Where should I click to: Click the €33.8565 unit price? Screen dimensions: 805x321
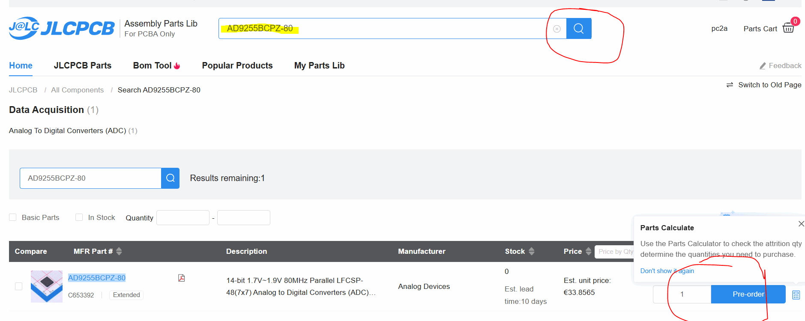click(x=579, y=292)
